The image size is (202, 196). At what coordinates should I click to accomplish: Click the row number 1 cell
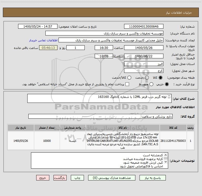point(190,141)
